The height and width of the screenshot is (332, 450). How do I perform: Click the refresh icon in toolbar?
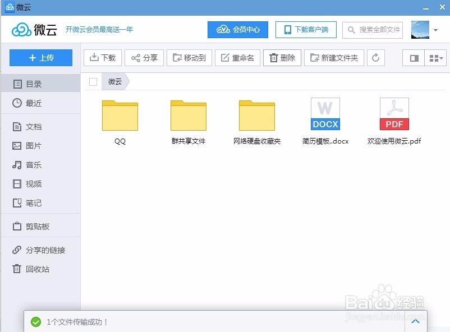[x=376, y=58]
